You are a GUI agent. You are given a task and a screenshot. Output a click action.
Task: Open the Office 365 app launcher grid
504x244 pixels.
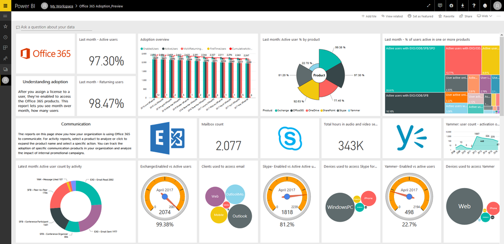[x=6, y=6]
